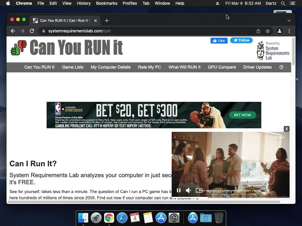Viewport: 302px width, 226px height.
Task: Open Notes from the Dock
Action: (x=148, y=218)
